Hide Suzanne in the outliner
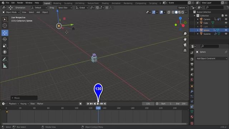 coord(226,34)
